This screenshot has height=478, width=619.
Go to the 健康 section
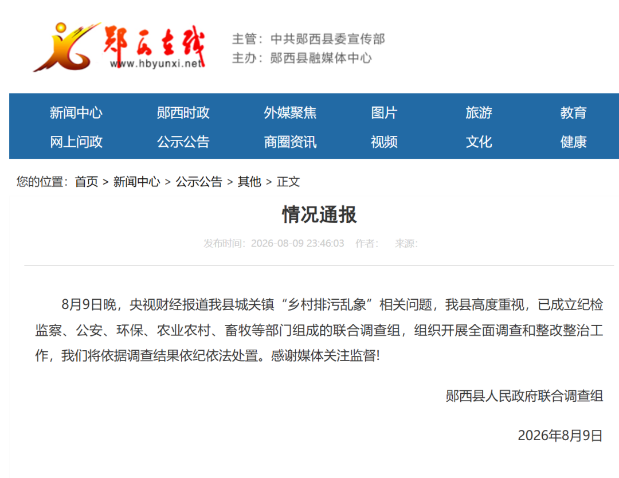[x=574, y=142]
